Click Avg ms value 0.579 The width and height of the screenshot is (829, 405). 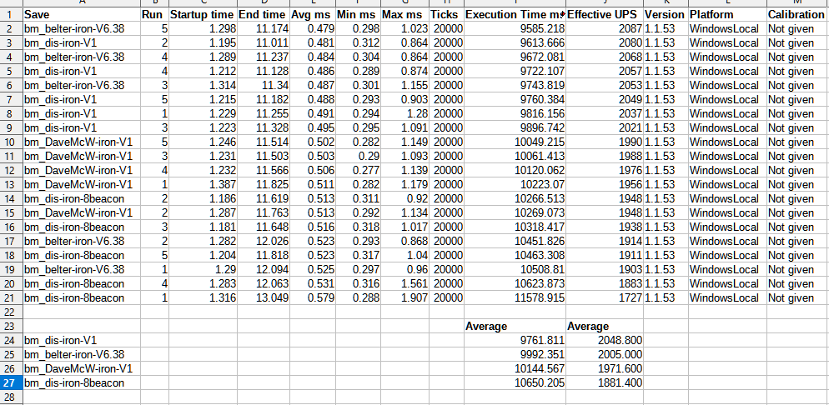coord(313,297)
